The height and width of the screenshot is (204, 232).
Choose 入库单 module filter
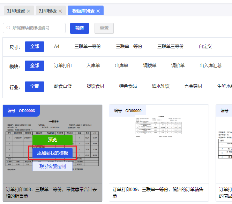[x=93, y=66]
